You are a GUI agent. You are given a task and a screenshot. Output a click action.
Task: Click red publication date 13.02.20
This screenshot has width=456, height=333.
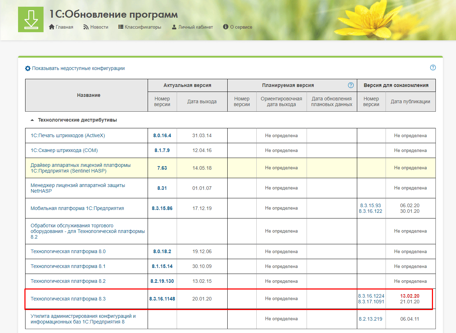410,296
